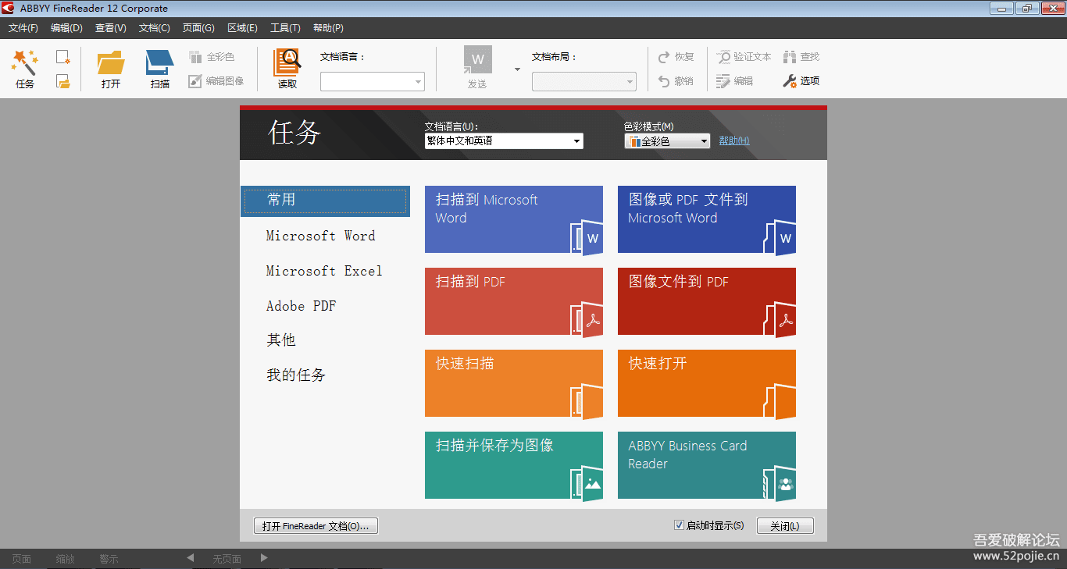Click the ABBYY Business Card Reader tile

pyautogui.click(x=707, y=465)
